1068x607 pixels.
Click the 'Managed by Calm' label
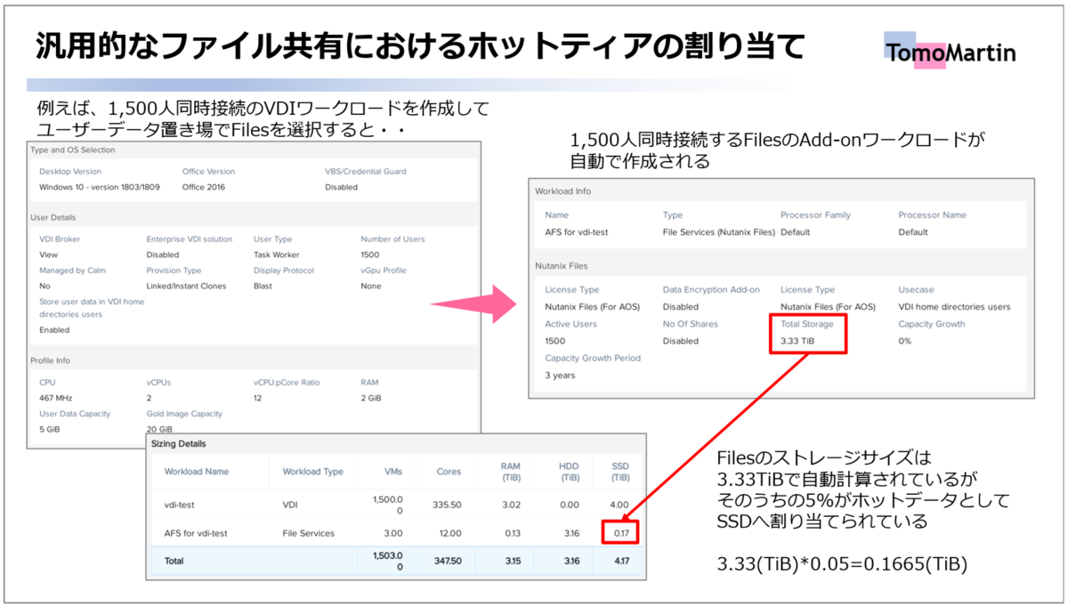[x=72, y=270]
